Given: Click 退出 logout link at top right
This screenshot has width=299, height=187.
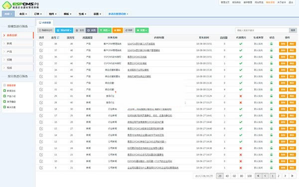Looking at the screenshot, I should [x=291, y=2].
